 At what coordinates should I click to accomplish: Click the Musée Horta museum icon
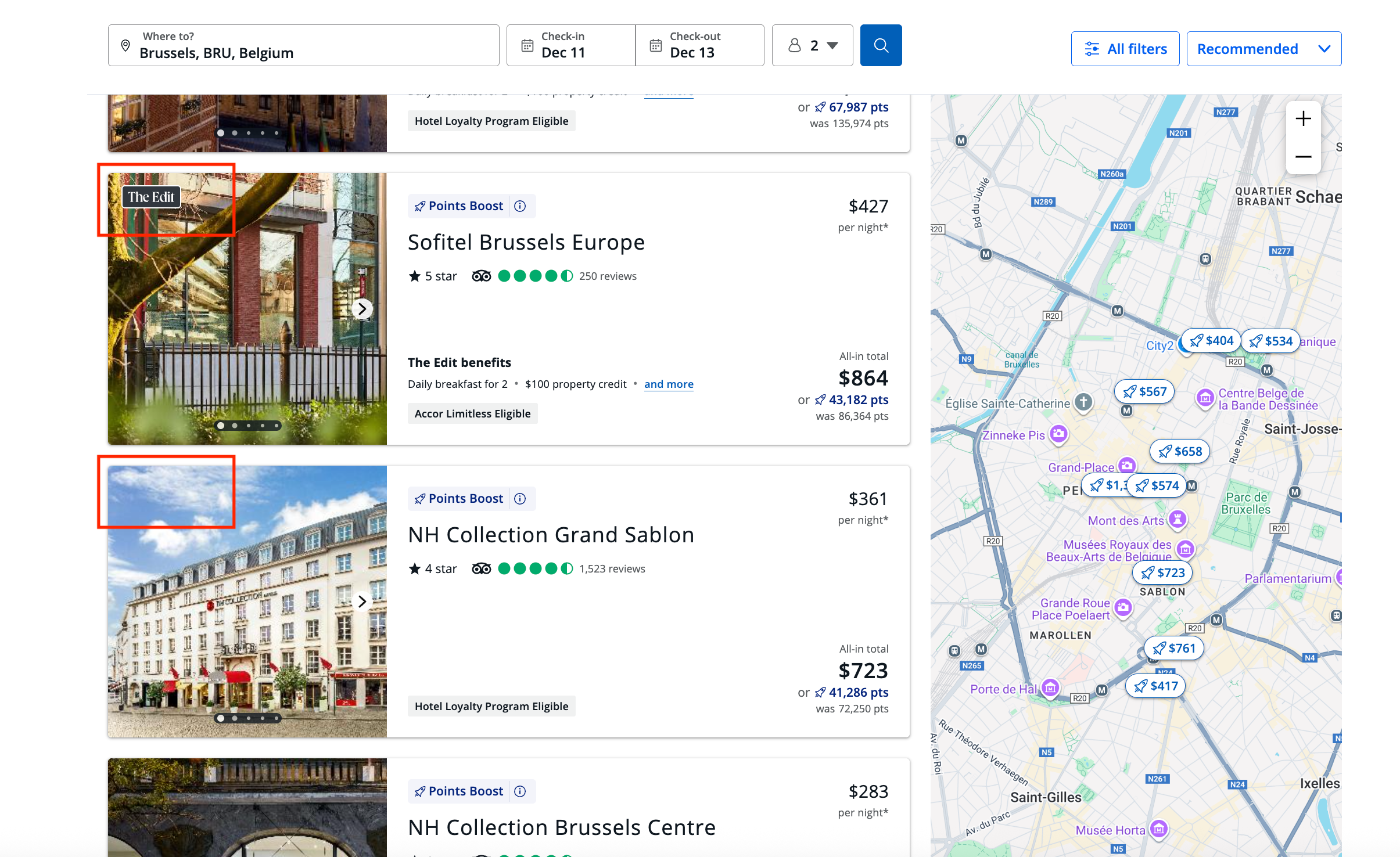click(x=1158, y=829)
